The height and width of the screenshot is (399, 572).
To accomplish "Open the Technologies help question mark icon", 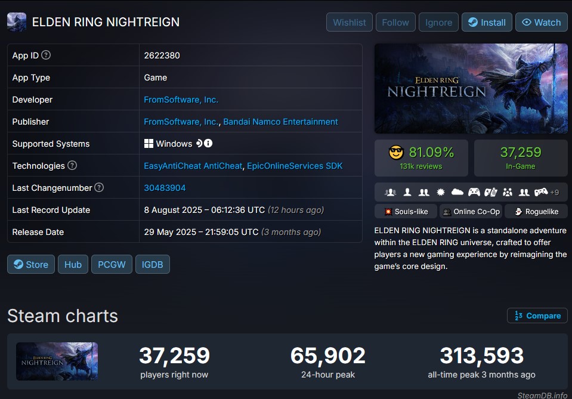I will [72, 165].
